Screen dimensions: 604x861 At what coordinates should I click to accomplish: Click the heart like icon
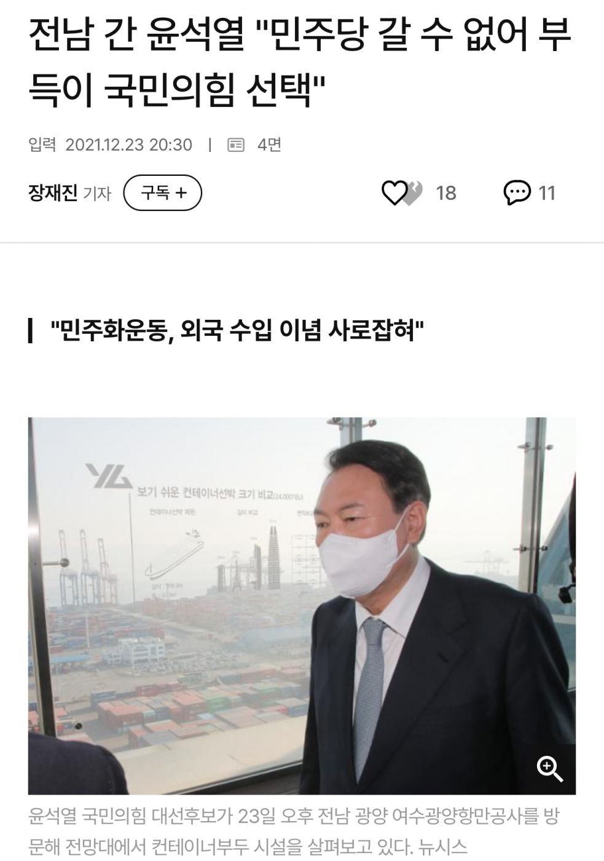(x=394, y=193)
